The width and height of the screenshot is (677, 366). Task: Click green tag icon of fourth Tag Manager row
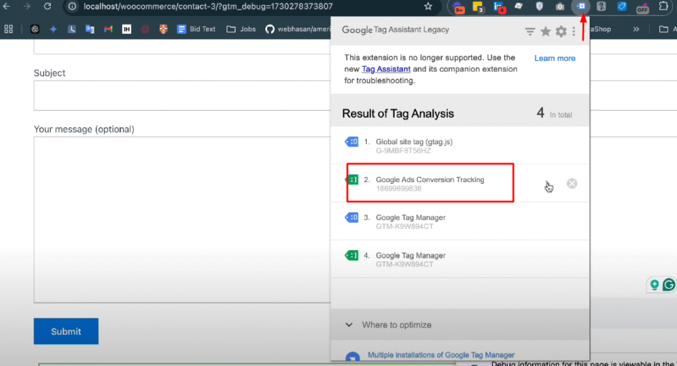coord(352,255)
